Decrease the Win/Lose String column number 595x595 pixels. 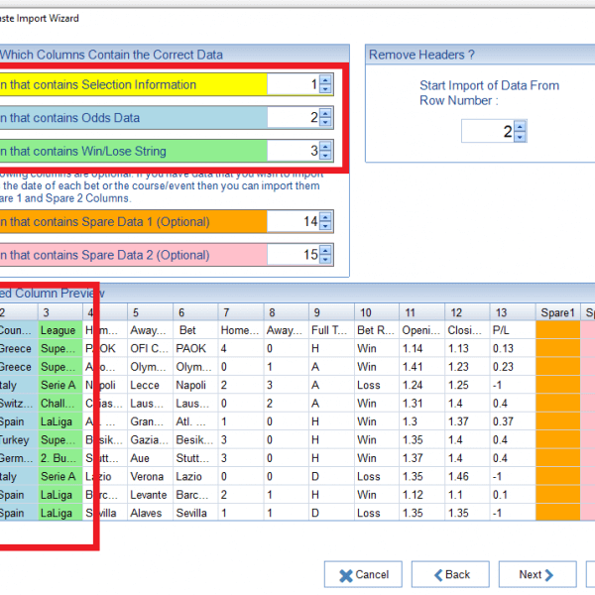tap(325, 156)
